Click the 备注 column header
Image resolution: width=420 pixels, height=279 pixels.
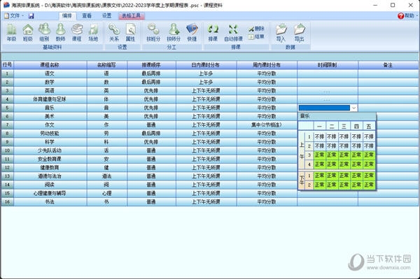[x=388, y=65]
